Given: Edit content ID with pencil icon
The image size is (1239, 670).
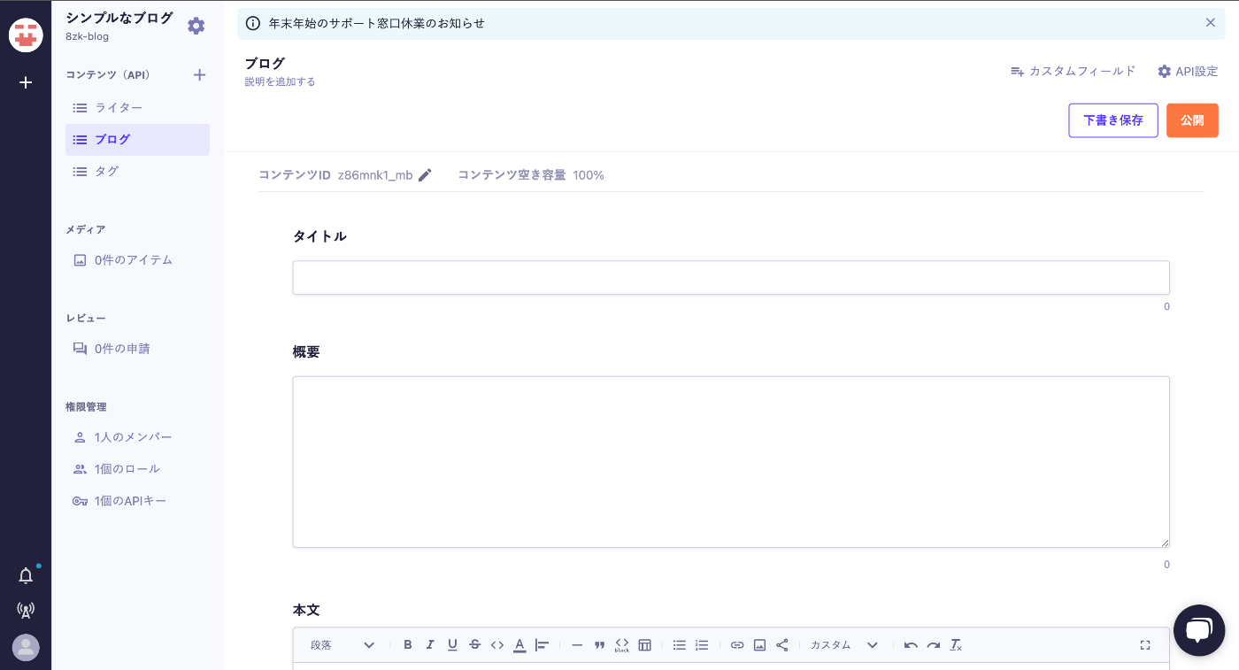Looking at the screenshot, I should [x=425, y=175].
